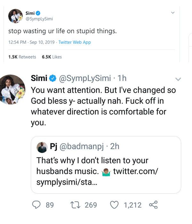Click the share icon on the tweet
The width and height of the screenshot is (192, 224).
pyautogui.click(x=153, y=205)
